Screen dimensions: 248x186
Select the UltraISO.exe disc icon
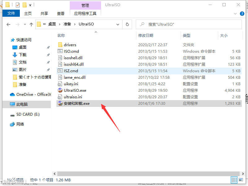click(x=60, y=90)
